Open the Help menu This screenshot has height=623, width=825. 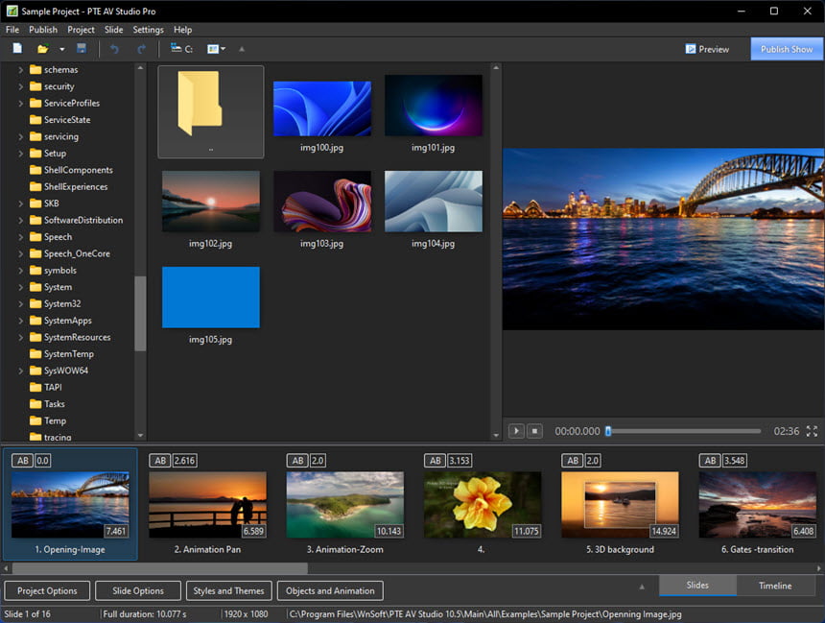(x=182, y=30)
